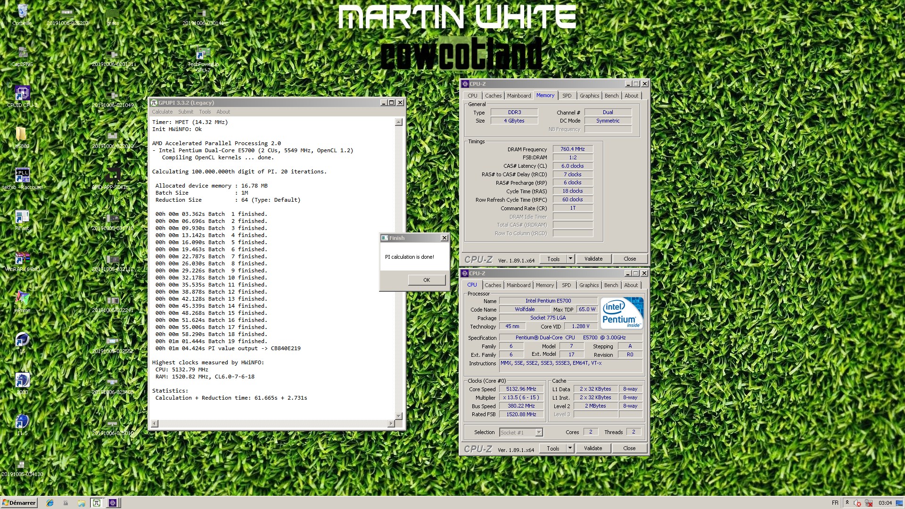The image size is (905, 509).
Task: Launch Internet Explorer from the taskbar
Action: tap(50, 503)
